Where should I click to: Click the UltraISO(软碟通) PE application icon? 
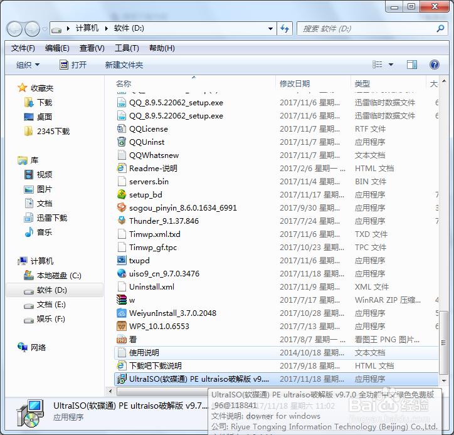[x=121, y=379]
